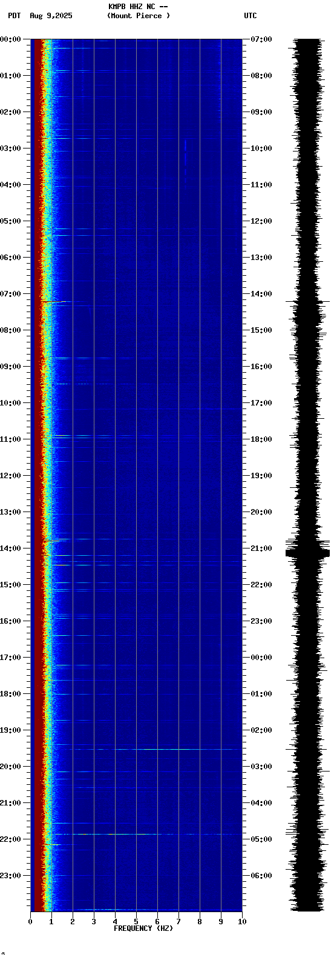
Task: Click the 08:00 UTC right-axis label
Action: pos(261,76)
